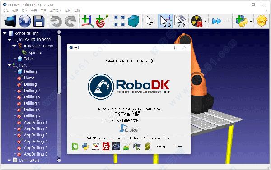Select the Home target
This screenshot has width=271, height=170.
[x=29, y=78]
